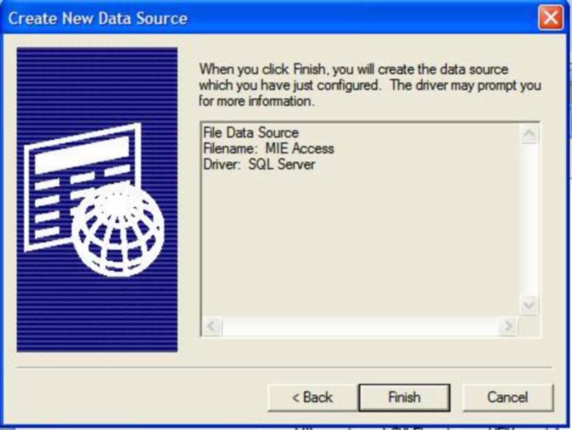Select the "Driver: SQL Server" line
The height and width of the screenshot is (430, 572).
[x=259, y=165]
